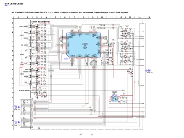The width and height of the screenshot is (184, 138).
Task: Click the blue circled B connector marker
Action: point(19,122)
